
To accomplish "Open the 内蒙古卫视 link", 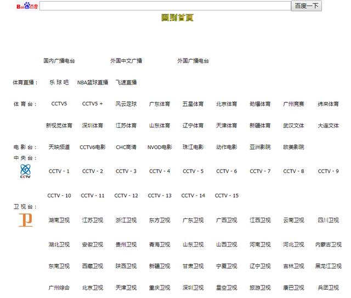I will (x=329, y=244).
